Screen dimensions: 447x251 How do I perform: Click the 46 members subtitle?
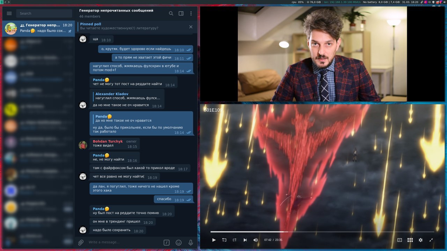90,16
